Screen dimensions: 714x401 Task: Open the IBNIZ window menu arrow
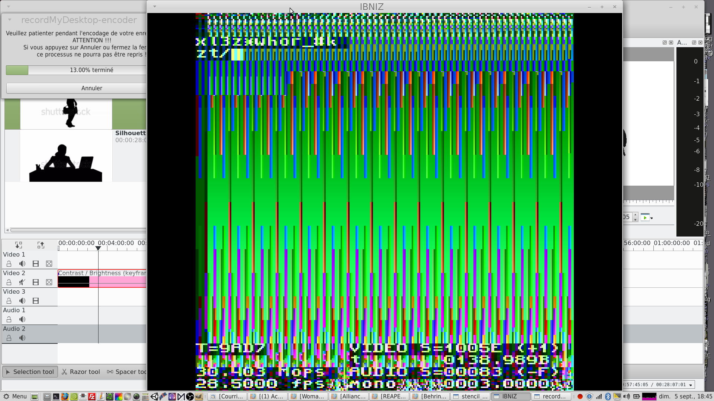[155, 7]
